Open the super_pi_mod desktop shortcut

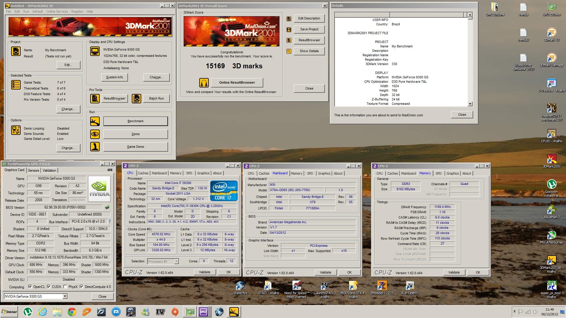(551, 289)
